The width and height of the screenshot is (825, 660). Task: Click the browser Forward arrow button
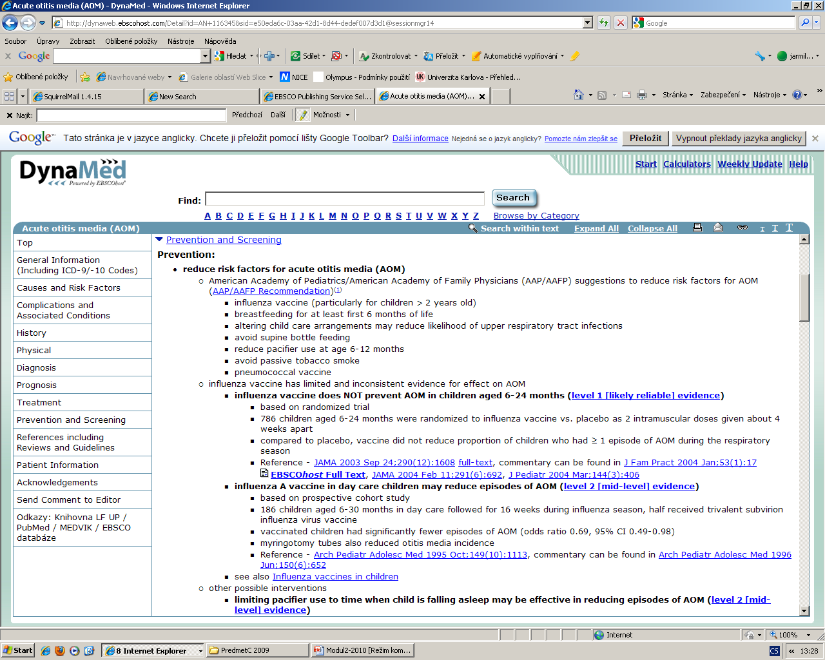click(x=28, y=23)
